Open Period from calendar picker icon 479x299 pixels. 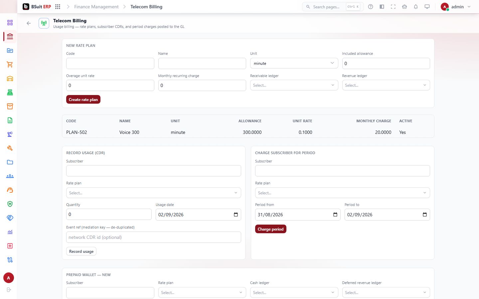click(x=335, y=215)
